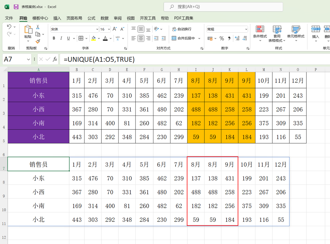330x244 pixels.
Task: Click the Orientation text angle icon
Action: (156, 29)
